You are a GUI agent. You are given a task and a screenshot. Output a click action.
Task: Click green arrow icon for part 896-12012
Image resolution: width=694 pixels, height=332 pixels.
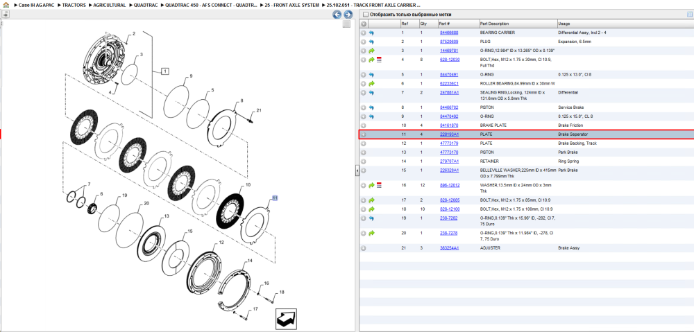coord(371,185)
